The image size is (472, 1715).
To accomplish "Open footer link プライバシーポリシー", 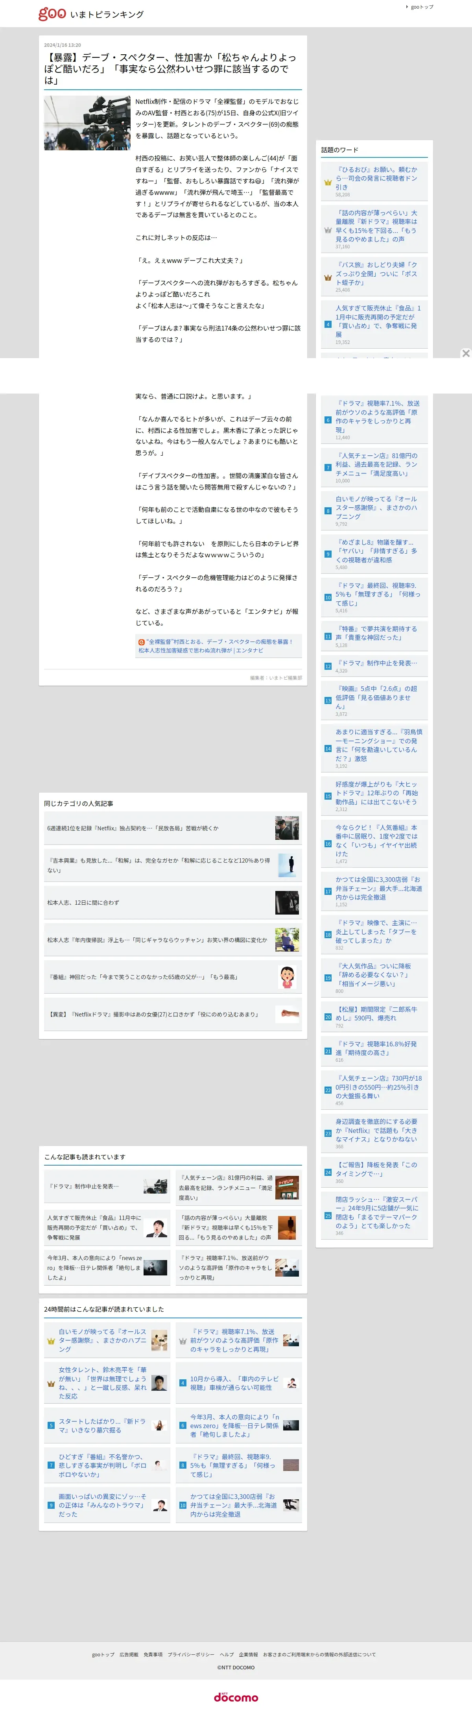I will coord(191,1654).
